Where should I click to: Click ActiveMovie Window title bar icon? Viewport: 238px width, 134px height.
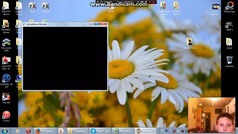24,24
